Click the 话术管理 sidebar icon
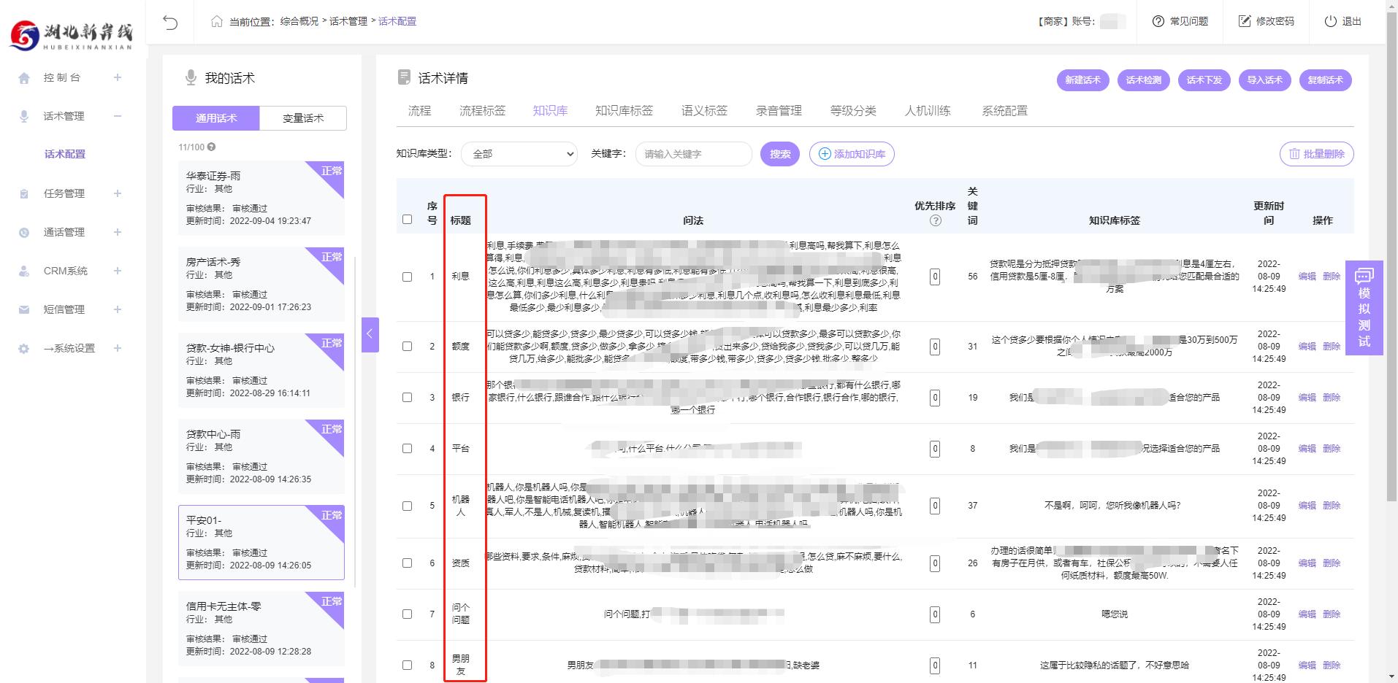 click(x=23, y=115)
